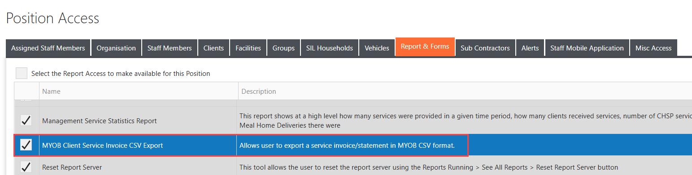Go to the Misc Access tab
Viewport: 692px width, 175px height.
click(653, 48)
